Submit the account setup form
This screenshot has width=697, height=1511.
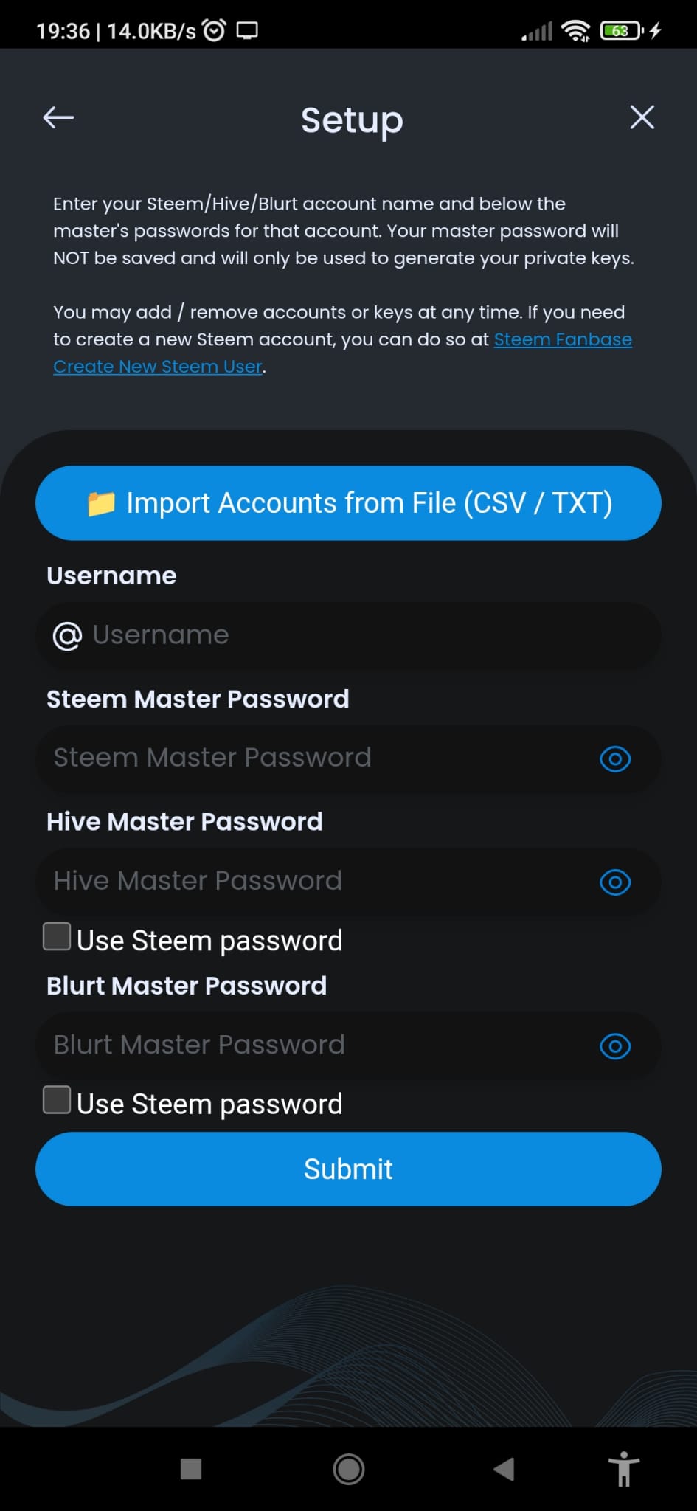click(348, 1169)
